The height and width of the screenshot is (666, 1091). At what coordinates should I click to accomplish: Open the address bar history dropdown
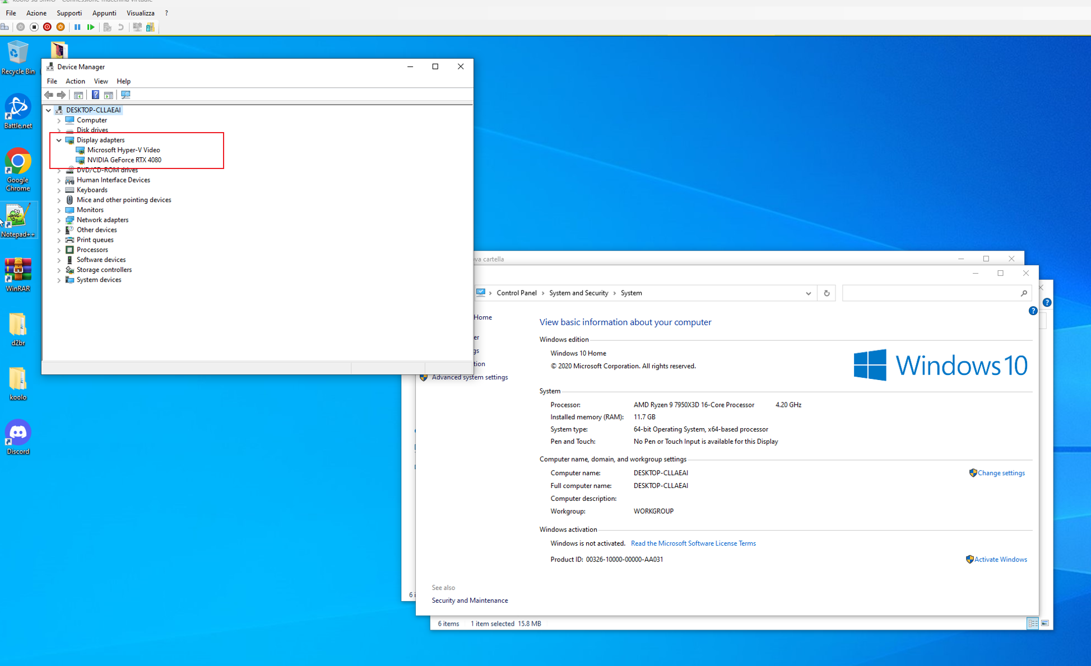click(x=808, y=293)
